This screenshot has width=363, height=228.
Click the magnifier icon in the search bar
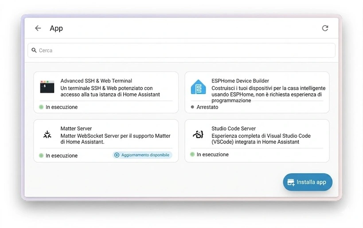coord(34,50)
